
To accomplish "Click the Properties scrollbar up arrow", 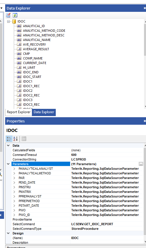I will tap(145, 145).
